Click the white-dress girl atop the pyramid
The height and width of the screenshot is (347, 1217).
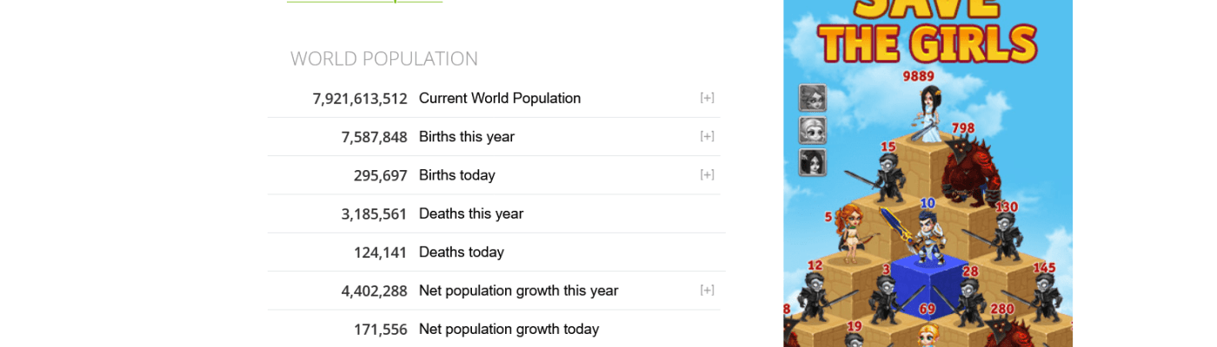[927, 112]
